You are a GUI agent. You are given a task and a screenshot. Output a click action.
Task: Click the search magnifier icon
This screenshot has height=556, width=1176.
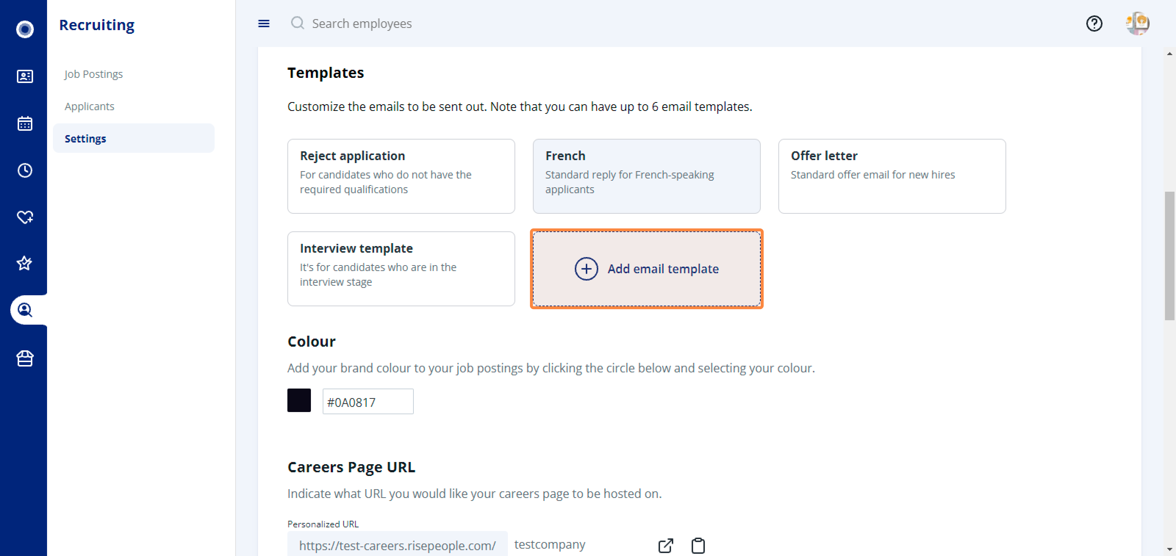click(x=298, y=23)
